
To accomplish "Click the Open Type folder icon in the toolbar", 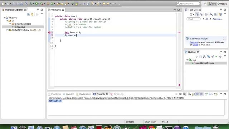I will click(x=58, y=4).
